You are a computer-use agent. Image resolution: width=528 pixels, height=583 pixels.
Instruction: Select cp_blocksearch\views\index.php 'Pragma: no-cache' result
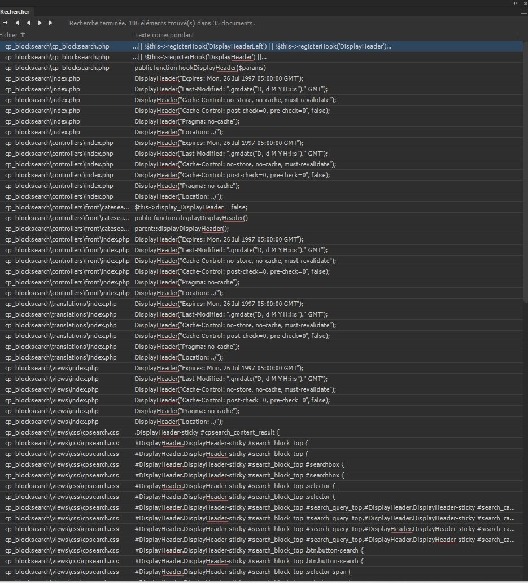click(261, 411)
